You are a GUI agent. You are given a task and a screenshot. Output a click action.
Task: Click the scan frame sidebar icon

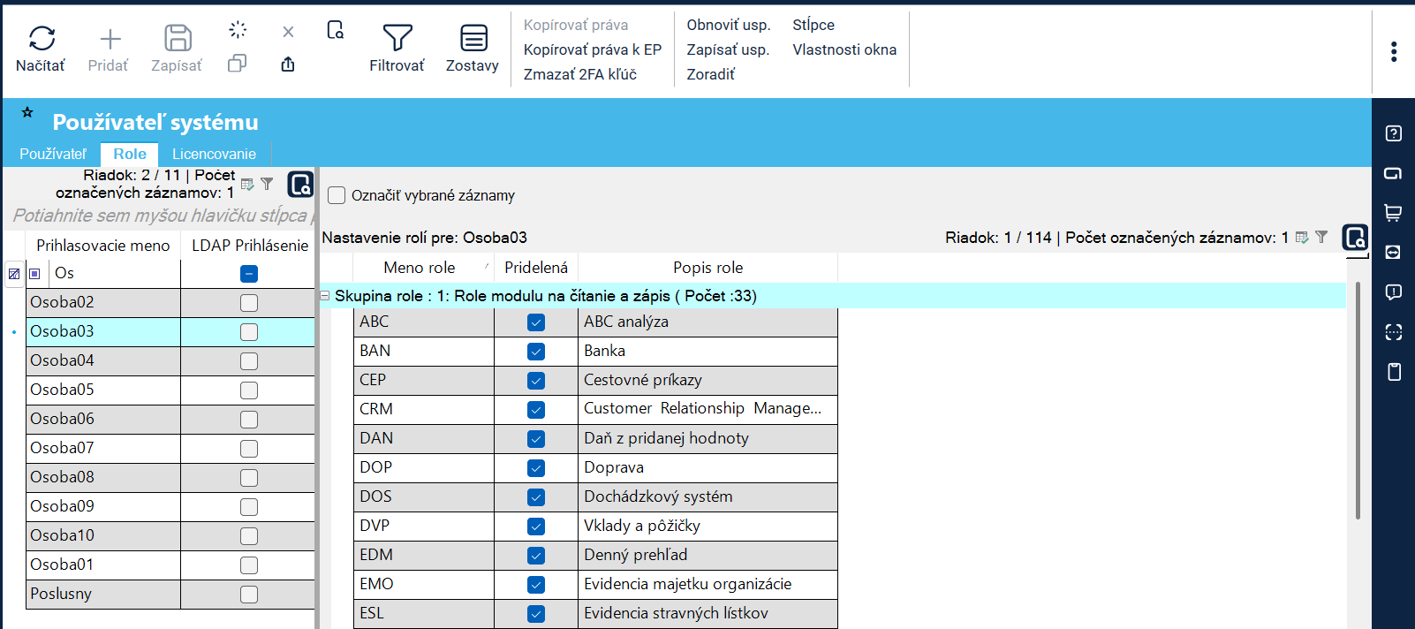point(1394,332)
